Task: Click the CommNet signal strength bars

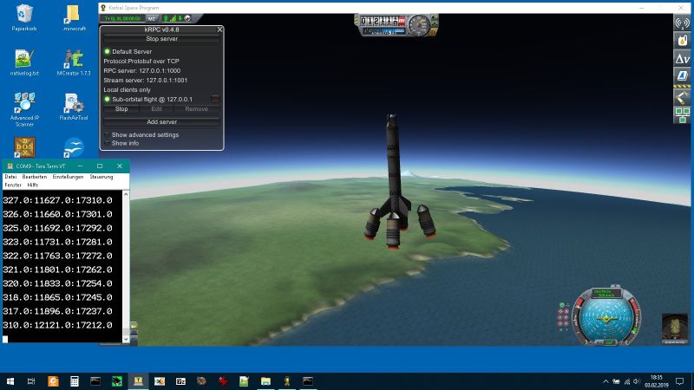Action: [x=173, y=18]
